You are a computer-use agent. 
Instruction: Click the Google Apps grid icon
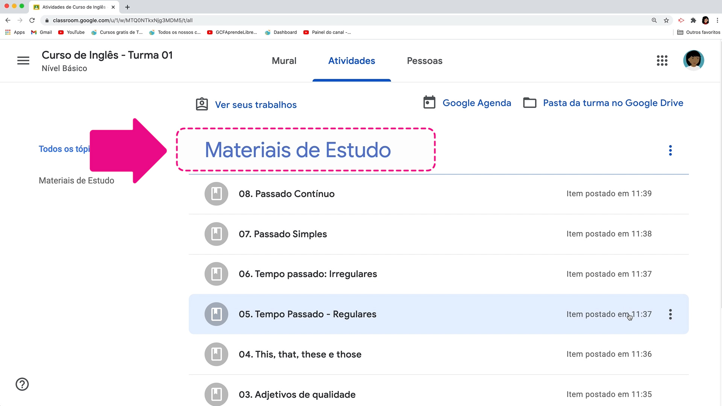coord(663,60)
